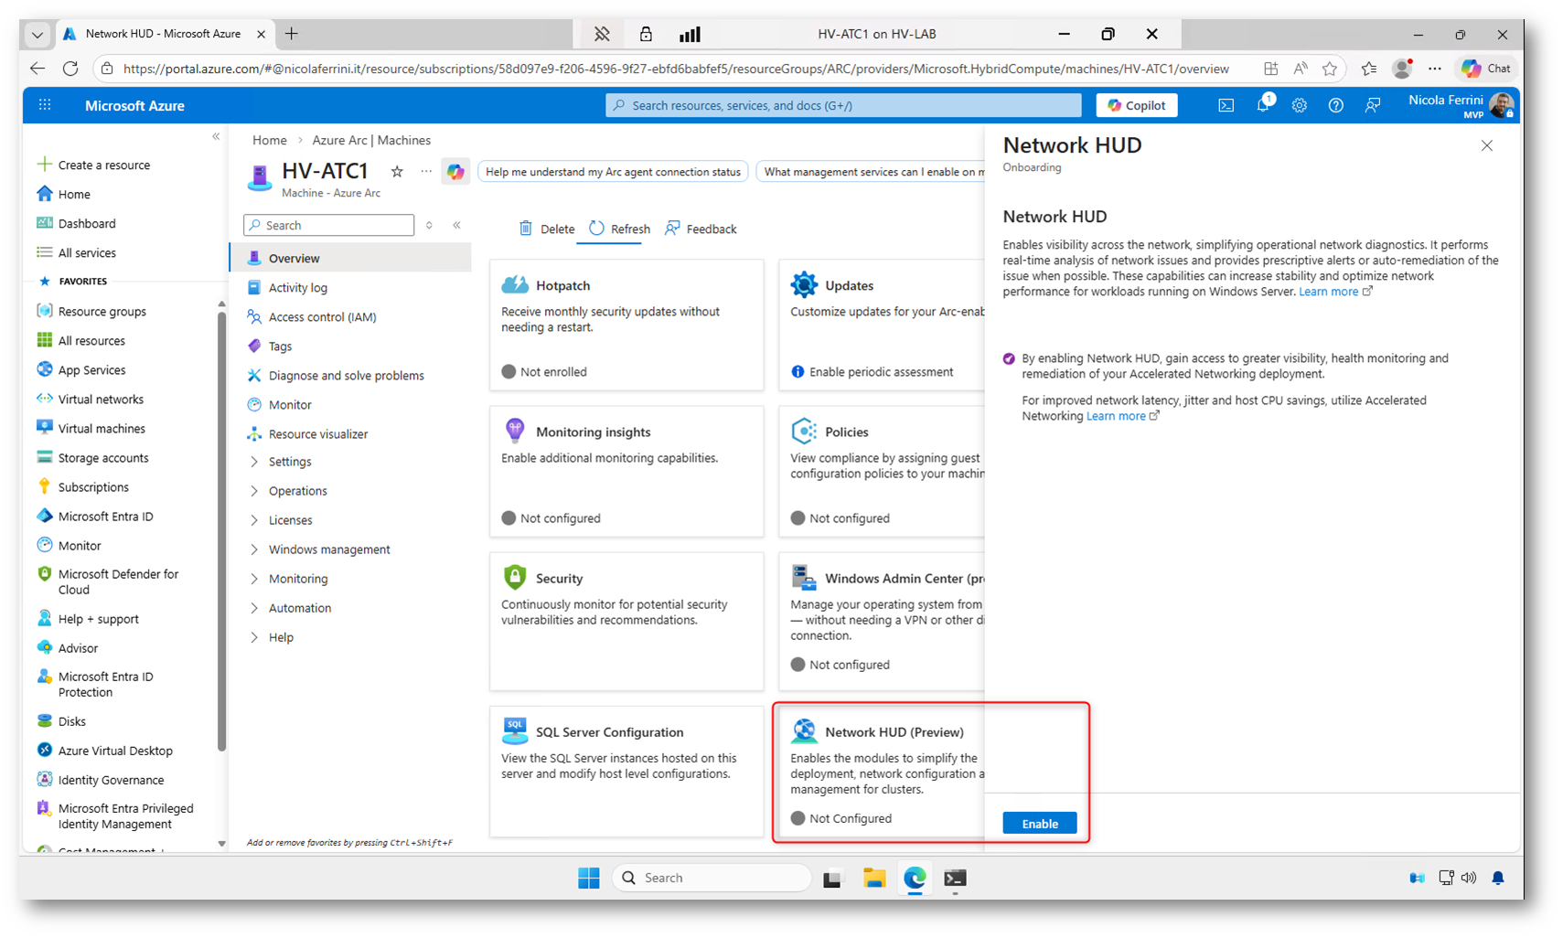1563x938 pixels.
Task: Click the first Learn more link in Network HUD
Action: pyautogui.click(x=1328, y=292)
